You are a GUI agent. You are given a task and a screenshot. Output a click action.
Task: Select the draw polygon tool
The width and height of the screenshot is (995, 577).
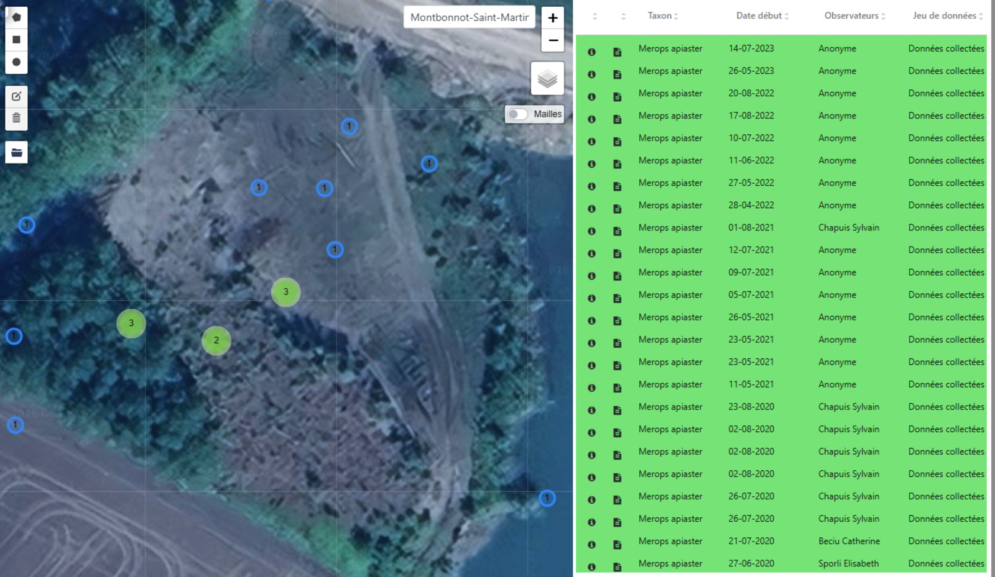(16, 17)
